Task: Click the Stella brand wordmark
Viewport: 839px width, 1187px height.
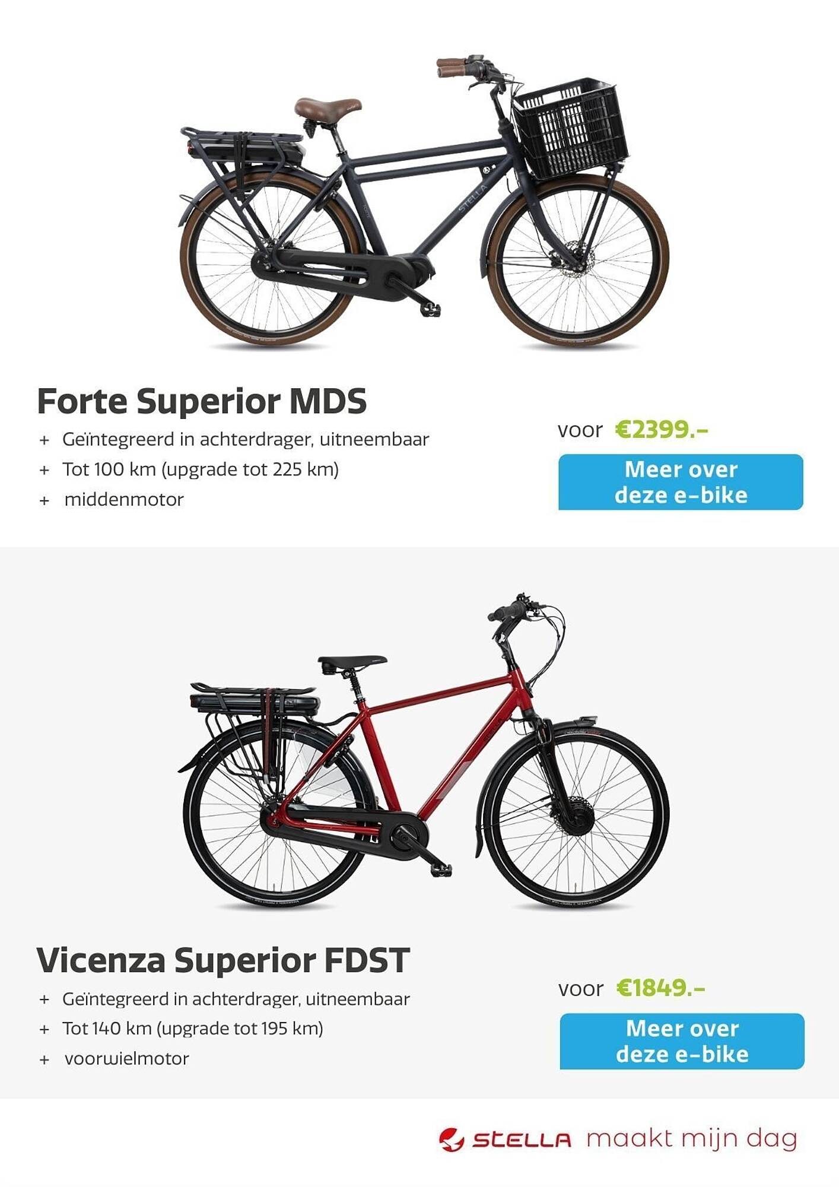Action: click(x=522, y=1140)
